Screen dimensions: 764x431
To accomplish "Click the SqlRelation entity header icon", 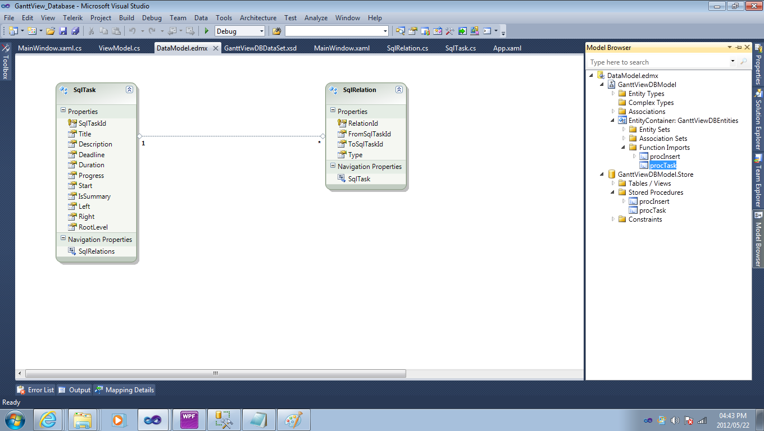I will pos(334,90).
